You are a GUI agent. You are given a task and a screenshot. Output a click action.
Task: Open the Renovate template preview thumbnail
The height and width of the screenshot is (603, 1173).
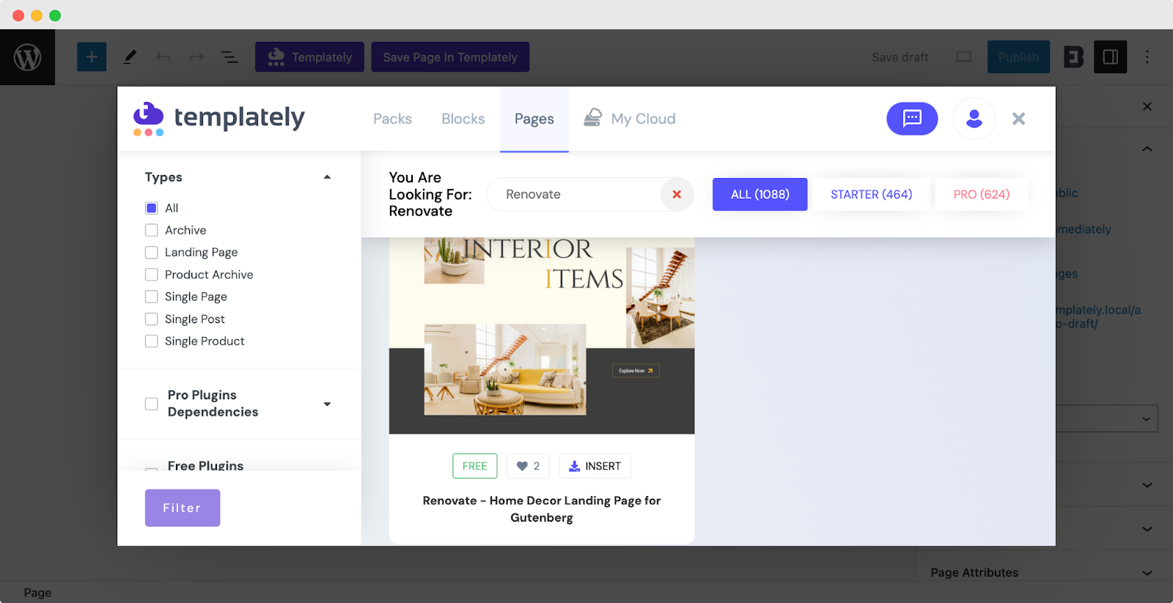(542, 336)
